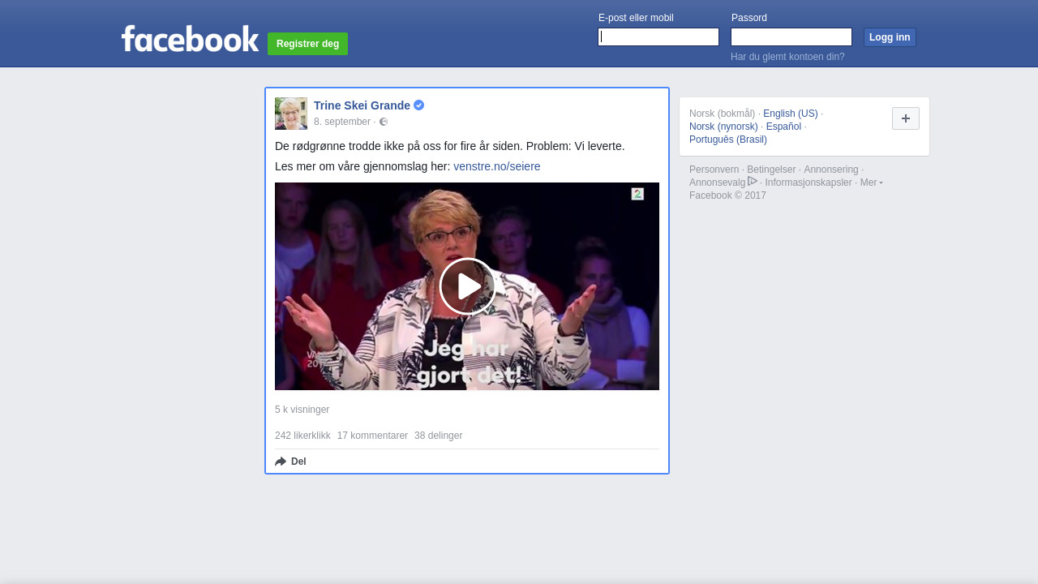The height and width of the screenshot is (584, 1038).
Task: Click the public globe privacy icon
Action: pyautogui.click(x=384, y=122)
